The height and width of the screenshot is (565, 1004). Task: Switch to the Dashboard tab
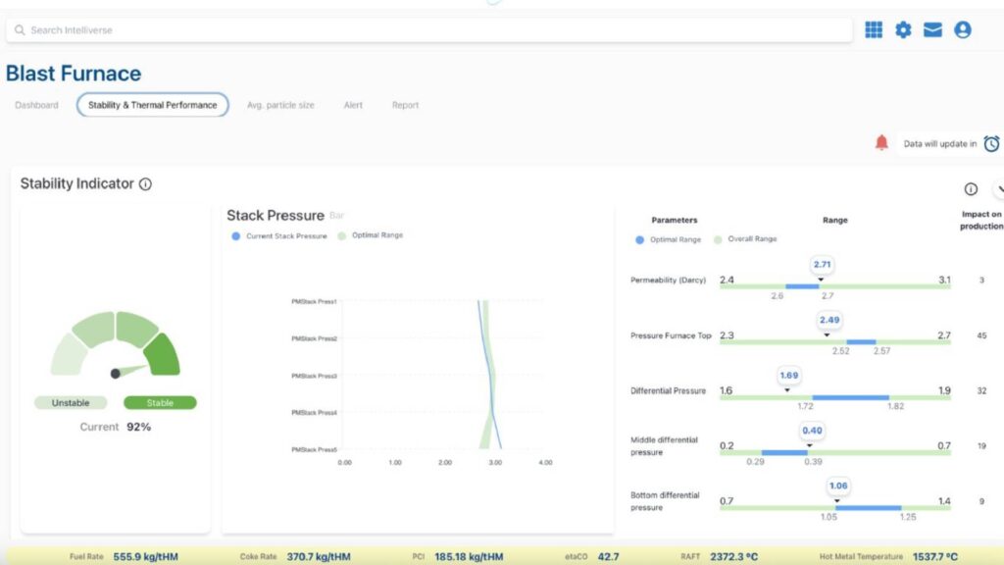[x=36, y=105]
